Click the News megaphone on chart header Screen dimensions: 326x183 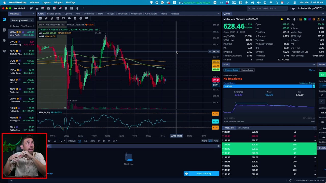[89, 25]
